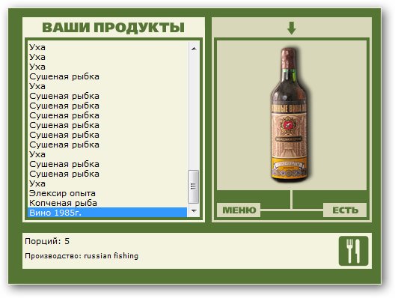Click the ЕСТЬ button
This screenshot has height=298, width=395.
point(345,210)
